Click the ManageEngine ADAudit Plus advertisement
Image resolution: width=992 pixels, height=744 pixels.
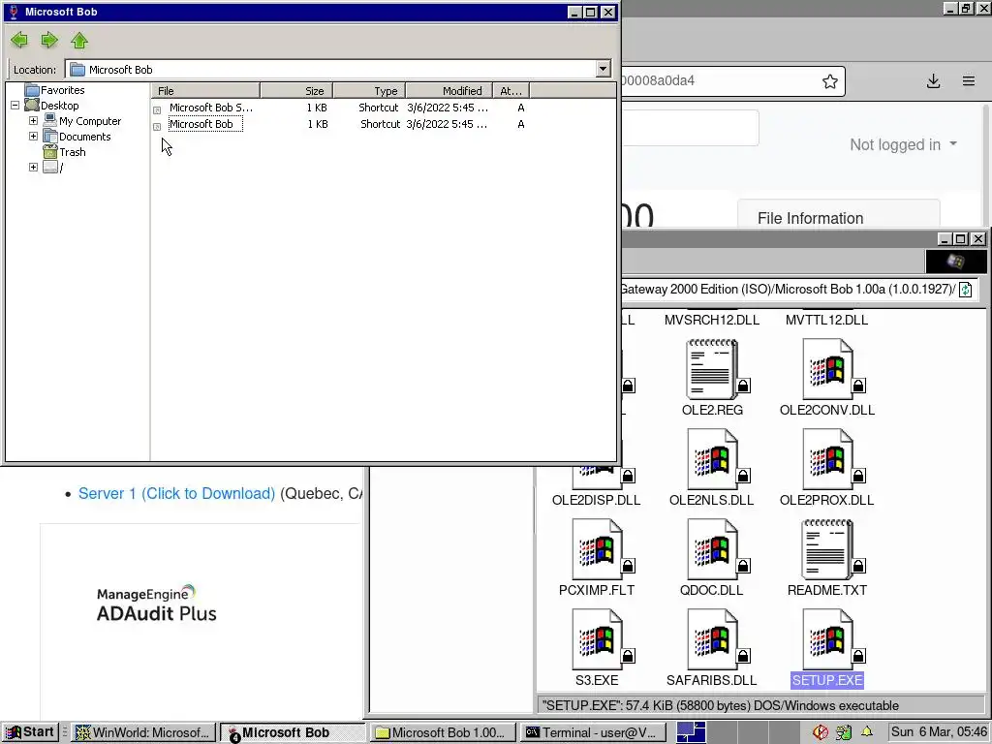[156, 604]
